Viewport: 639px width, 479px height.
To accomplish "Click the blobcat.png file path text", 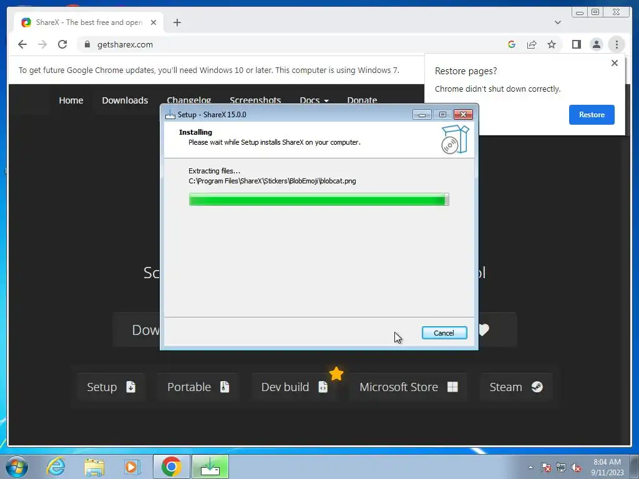I will 272,181.
